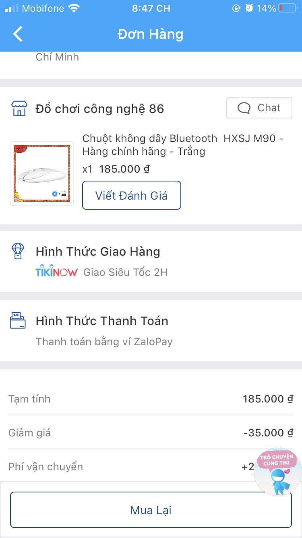This screenshot has height=538, width=302.
Task: Tap 'Viết Đánh Giá' to write a review
Action: coord(131,195)
